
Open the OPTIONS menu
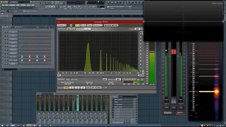(23, 5)
